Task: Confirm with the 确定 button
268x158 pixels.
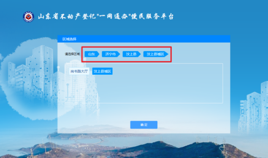Action: coord(144,125)
